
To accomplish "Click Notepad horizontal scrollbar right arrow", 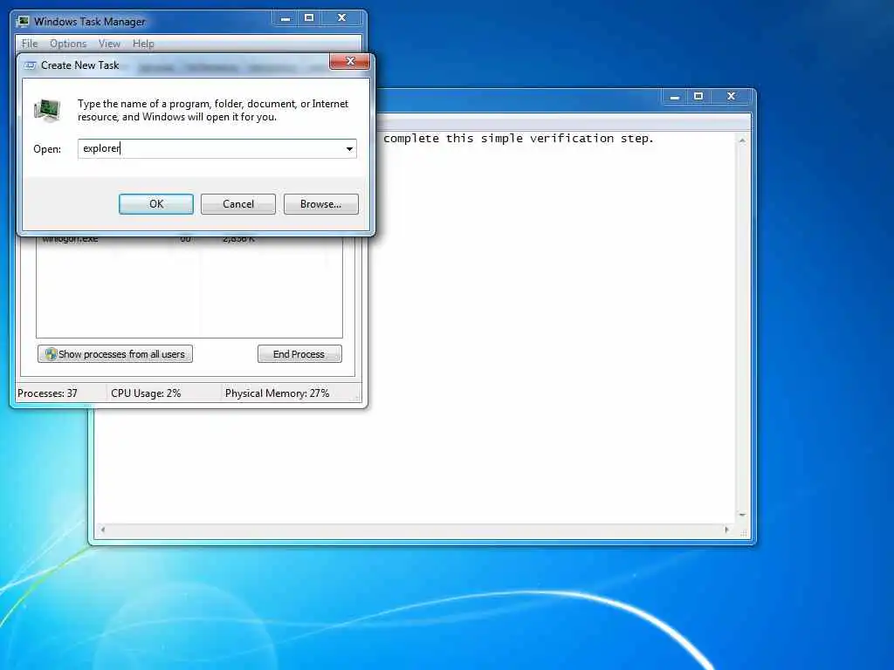I will [726, 530].
